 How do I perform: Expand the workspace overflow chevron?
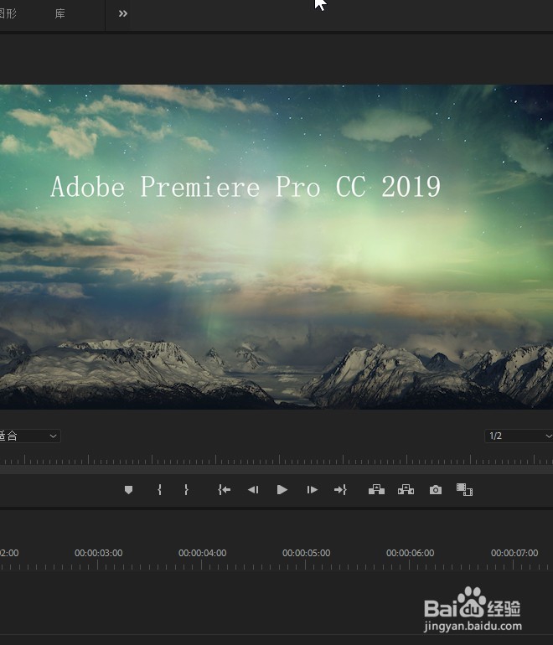[122, 13]
